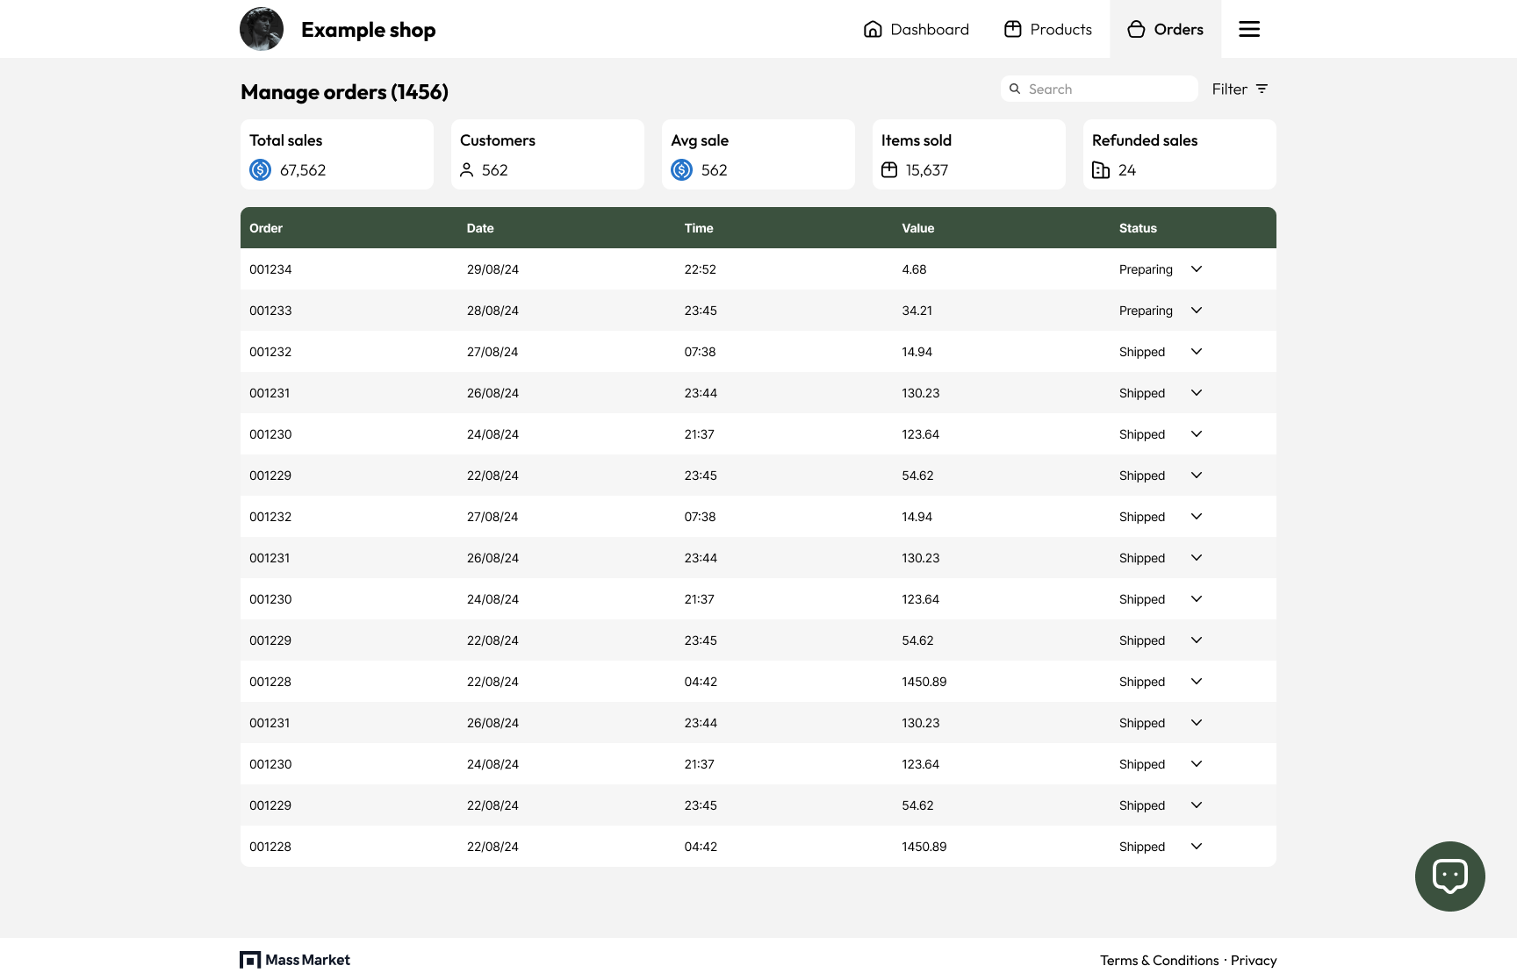Open status chevron for 04:42 last row
This screenshot has height=980, width=1517.
pyautogui.click(x=1196, y=847)
